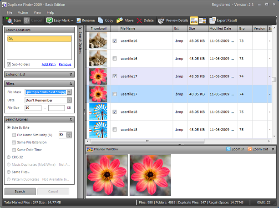
Task: Click the Easy Mark checkmark icon
Action: [49, 20]
